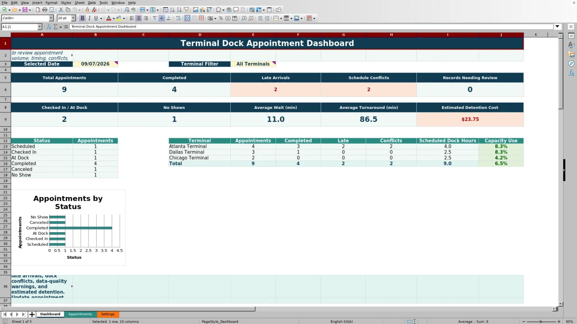The image size is (577, 324).
Task: Open the sidebar Gallery icon
Action: click(571, 54)
